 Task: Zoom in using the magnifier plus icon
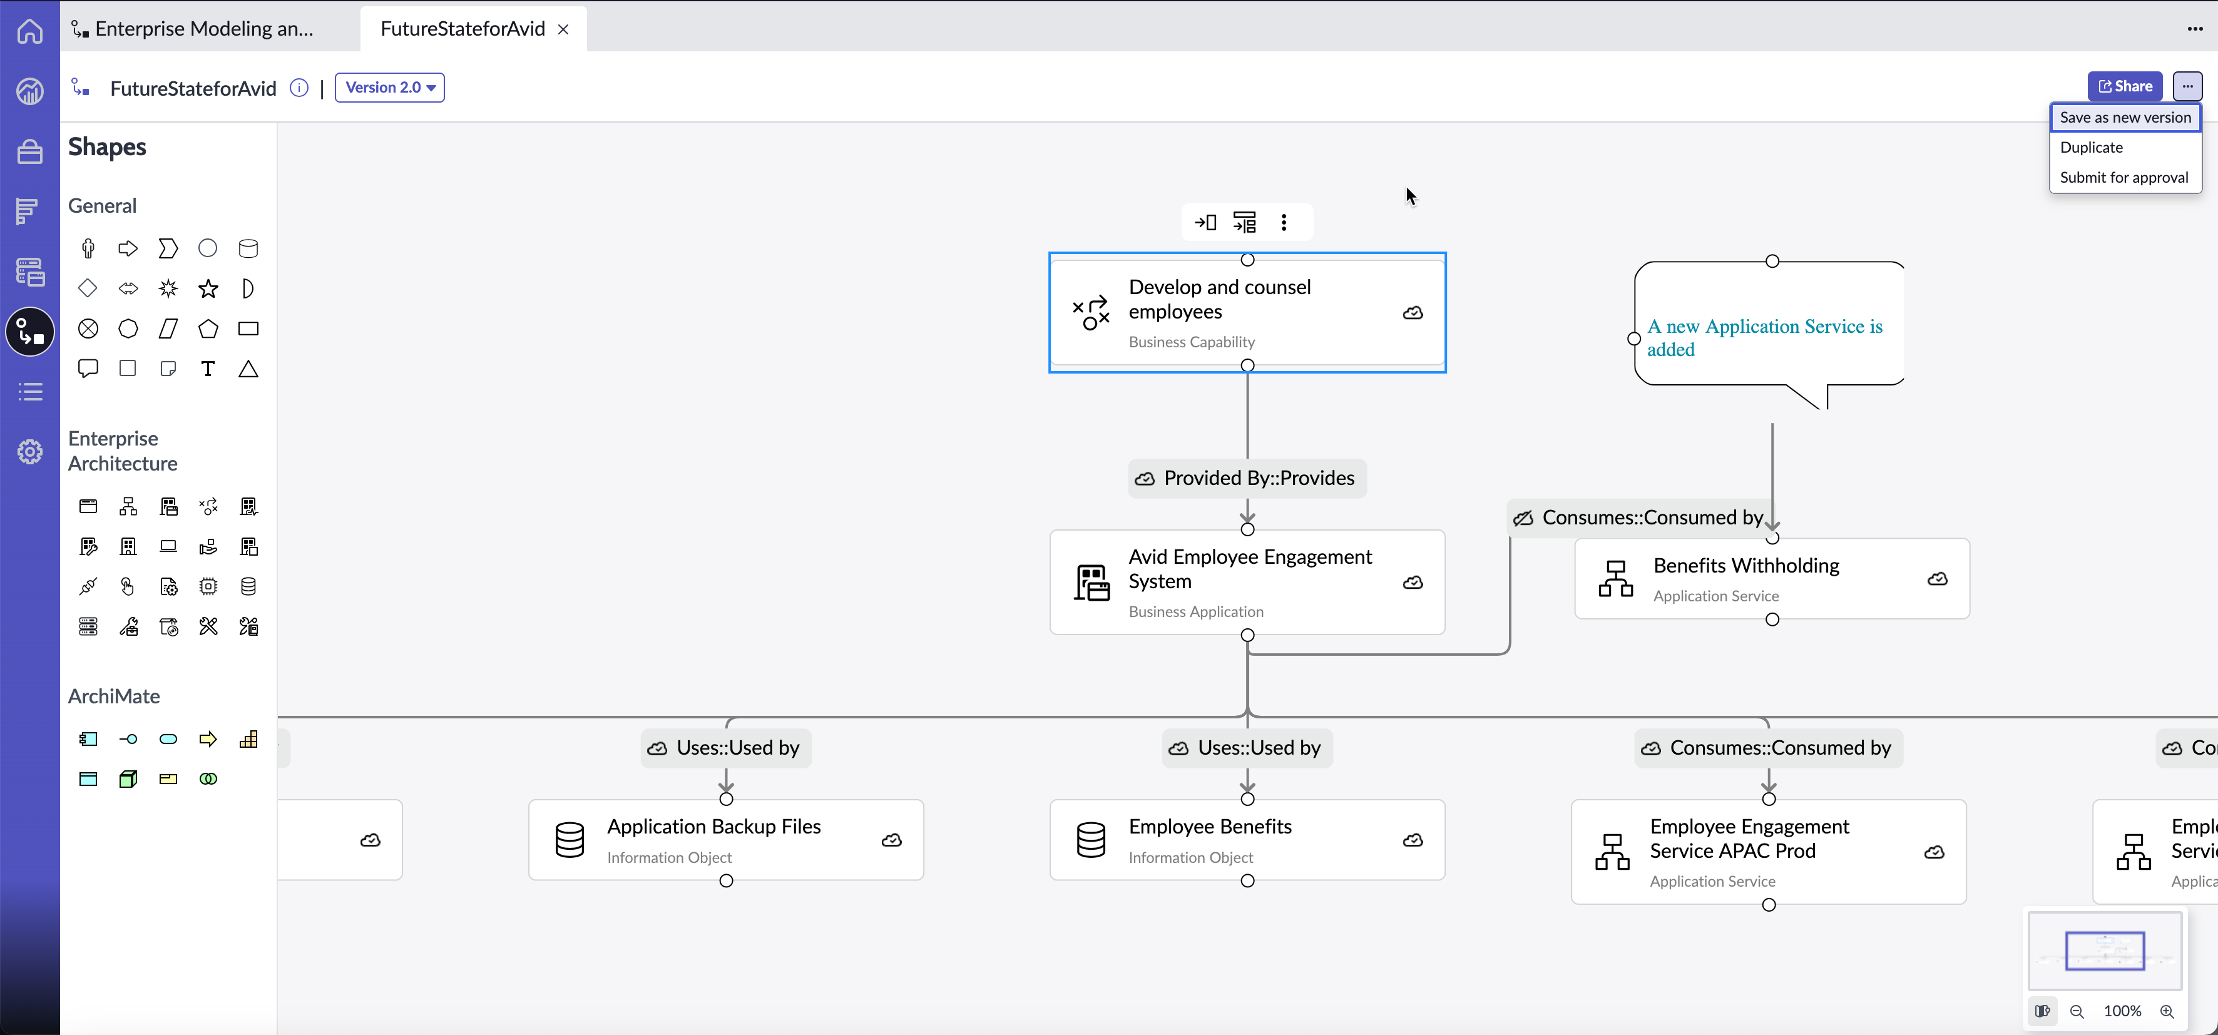click(2167, 1012)
